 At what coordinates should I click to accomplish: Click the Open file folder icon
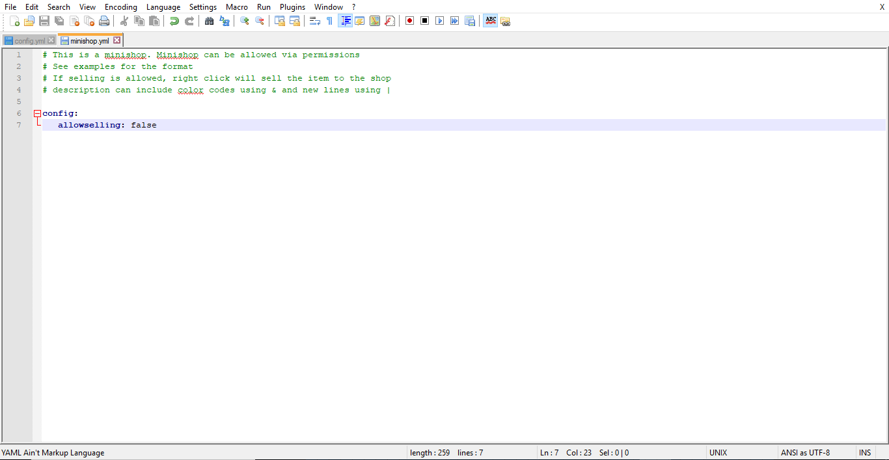coord(29,21)
